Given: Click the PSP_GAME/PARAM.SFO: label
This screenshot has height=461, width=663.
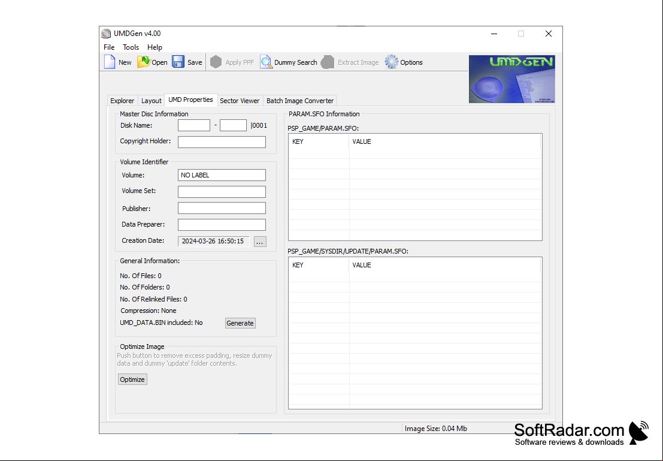Looking at the screenshot, I should click(x=323, y=128).
